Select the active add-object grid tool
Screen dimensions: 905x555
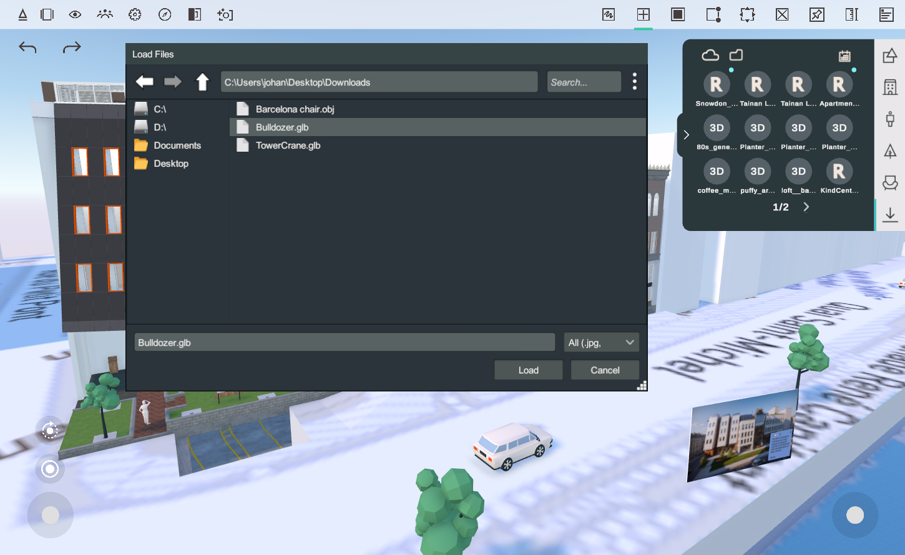[643, 14]
